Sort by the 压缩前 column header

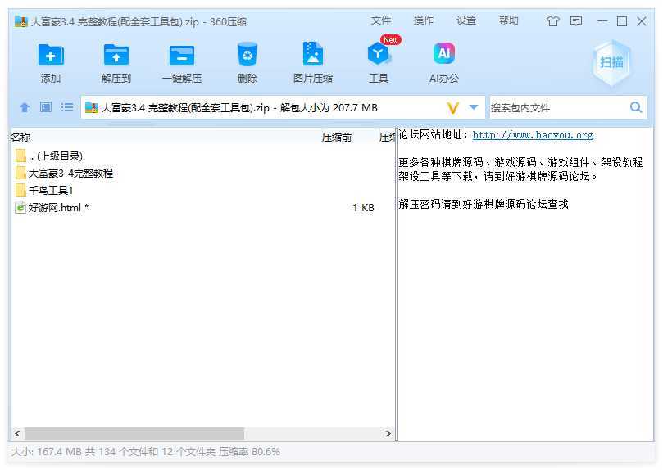337,138
